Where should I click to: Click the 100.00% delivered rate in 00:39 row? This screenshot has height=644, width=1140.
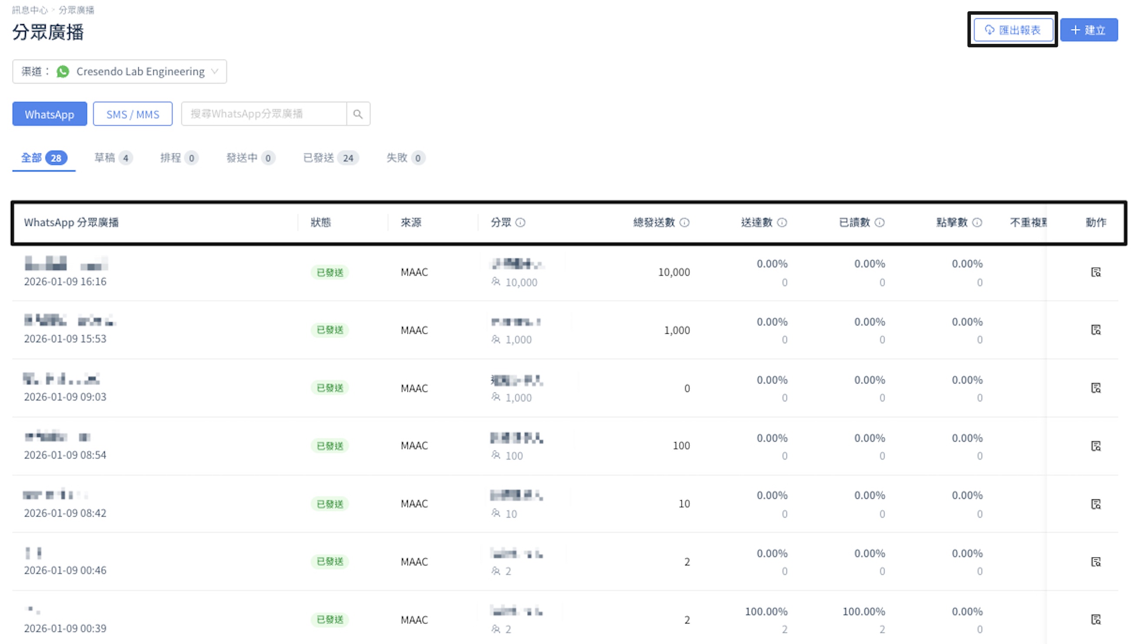[x=766, y=612]
